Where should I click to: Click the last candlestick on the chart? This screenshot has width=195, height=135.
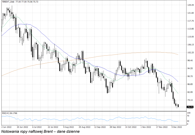tap(178, 106)
